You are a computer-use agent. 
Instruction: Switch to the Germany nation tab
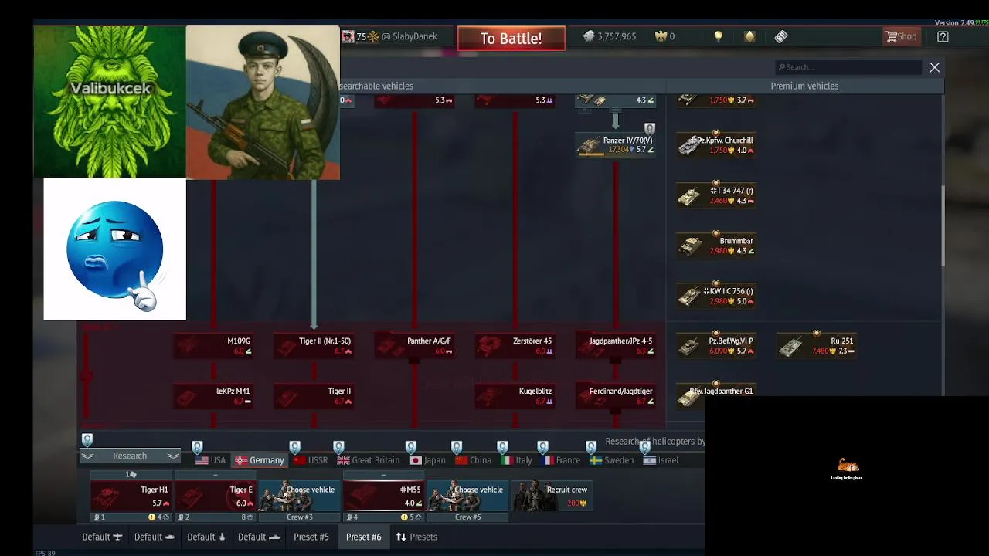tap(260, 460)
